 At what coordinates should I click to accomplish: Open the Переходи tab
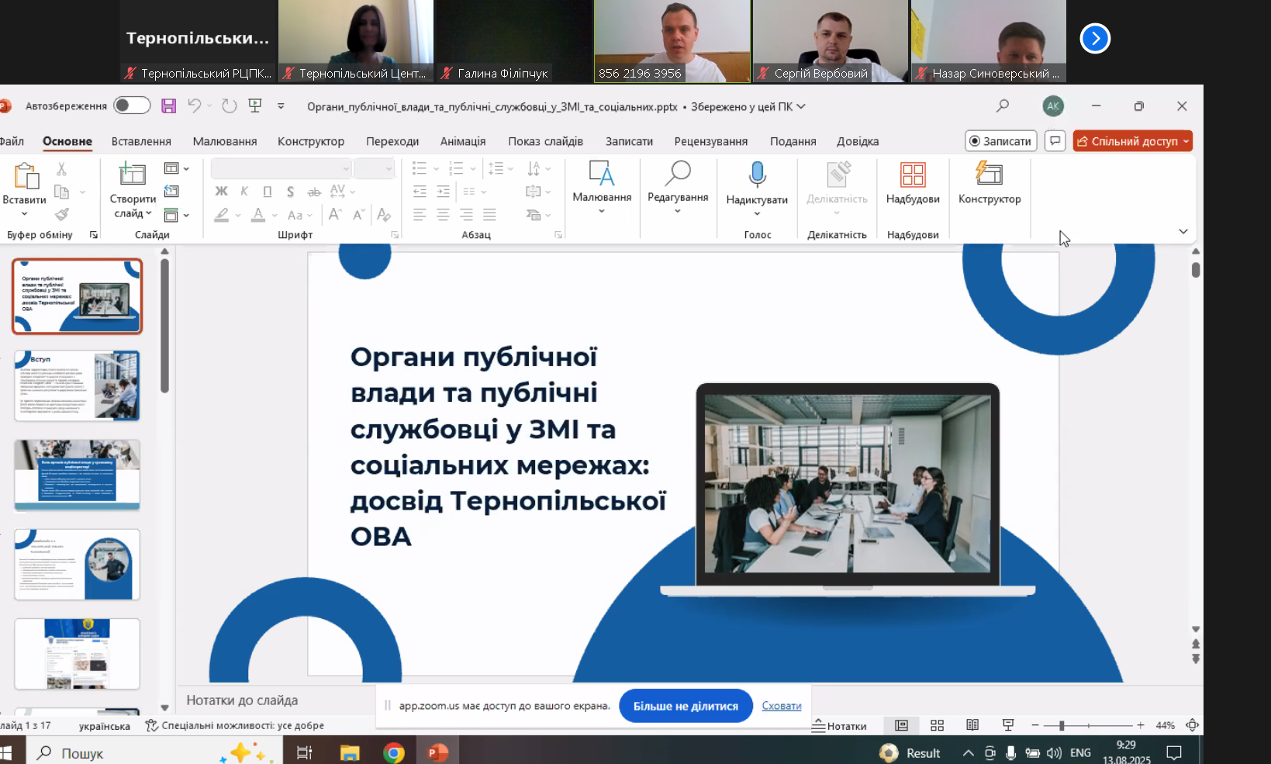coord(392,141)
